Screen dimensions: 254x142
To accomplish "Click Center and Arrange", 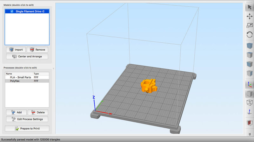I will click(27, 56).
